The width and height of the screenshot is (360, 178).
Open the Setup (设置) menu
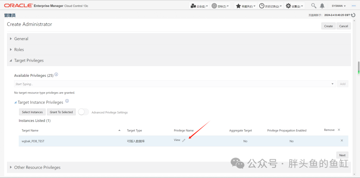pyautogui.click(x=294, y=6)
